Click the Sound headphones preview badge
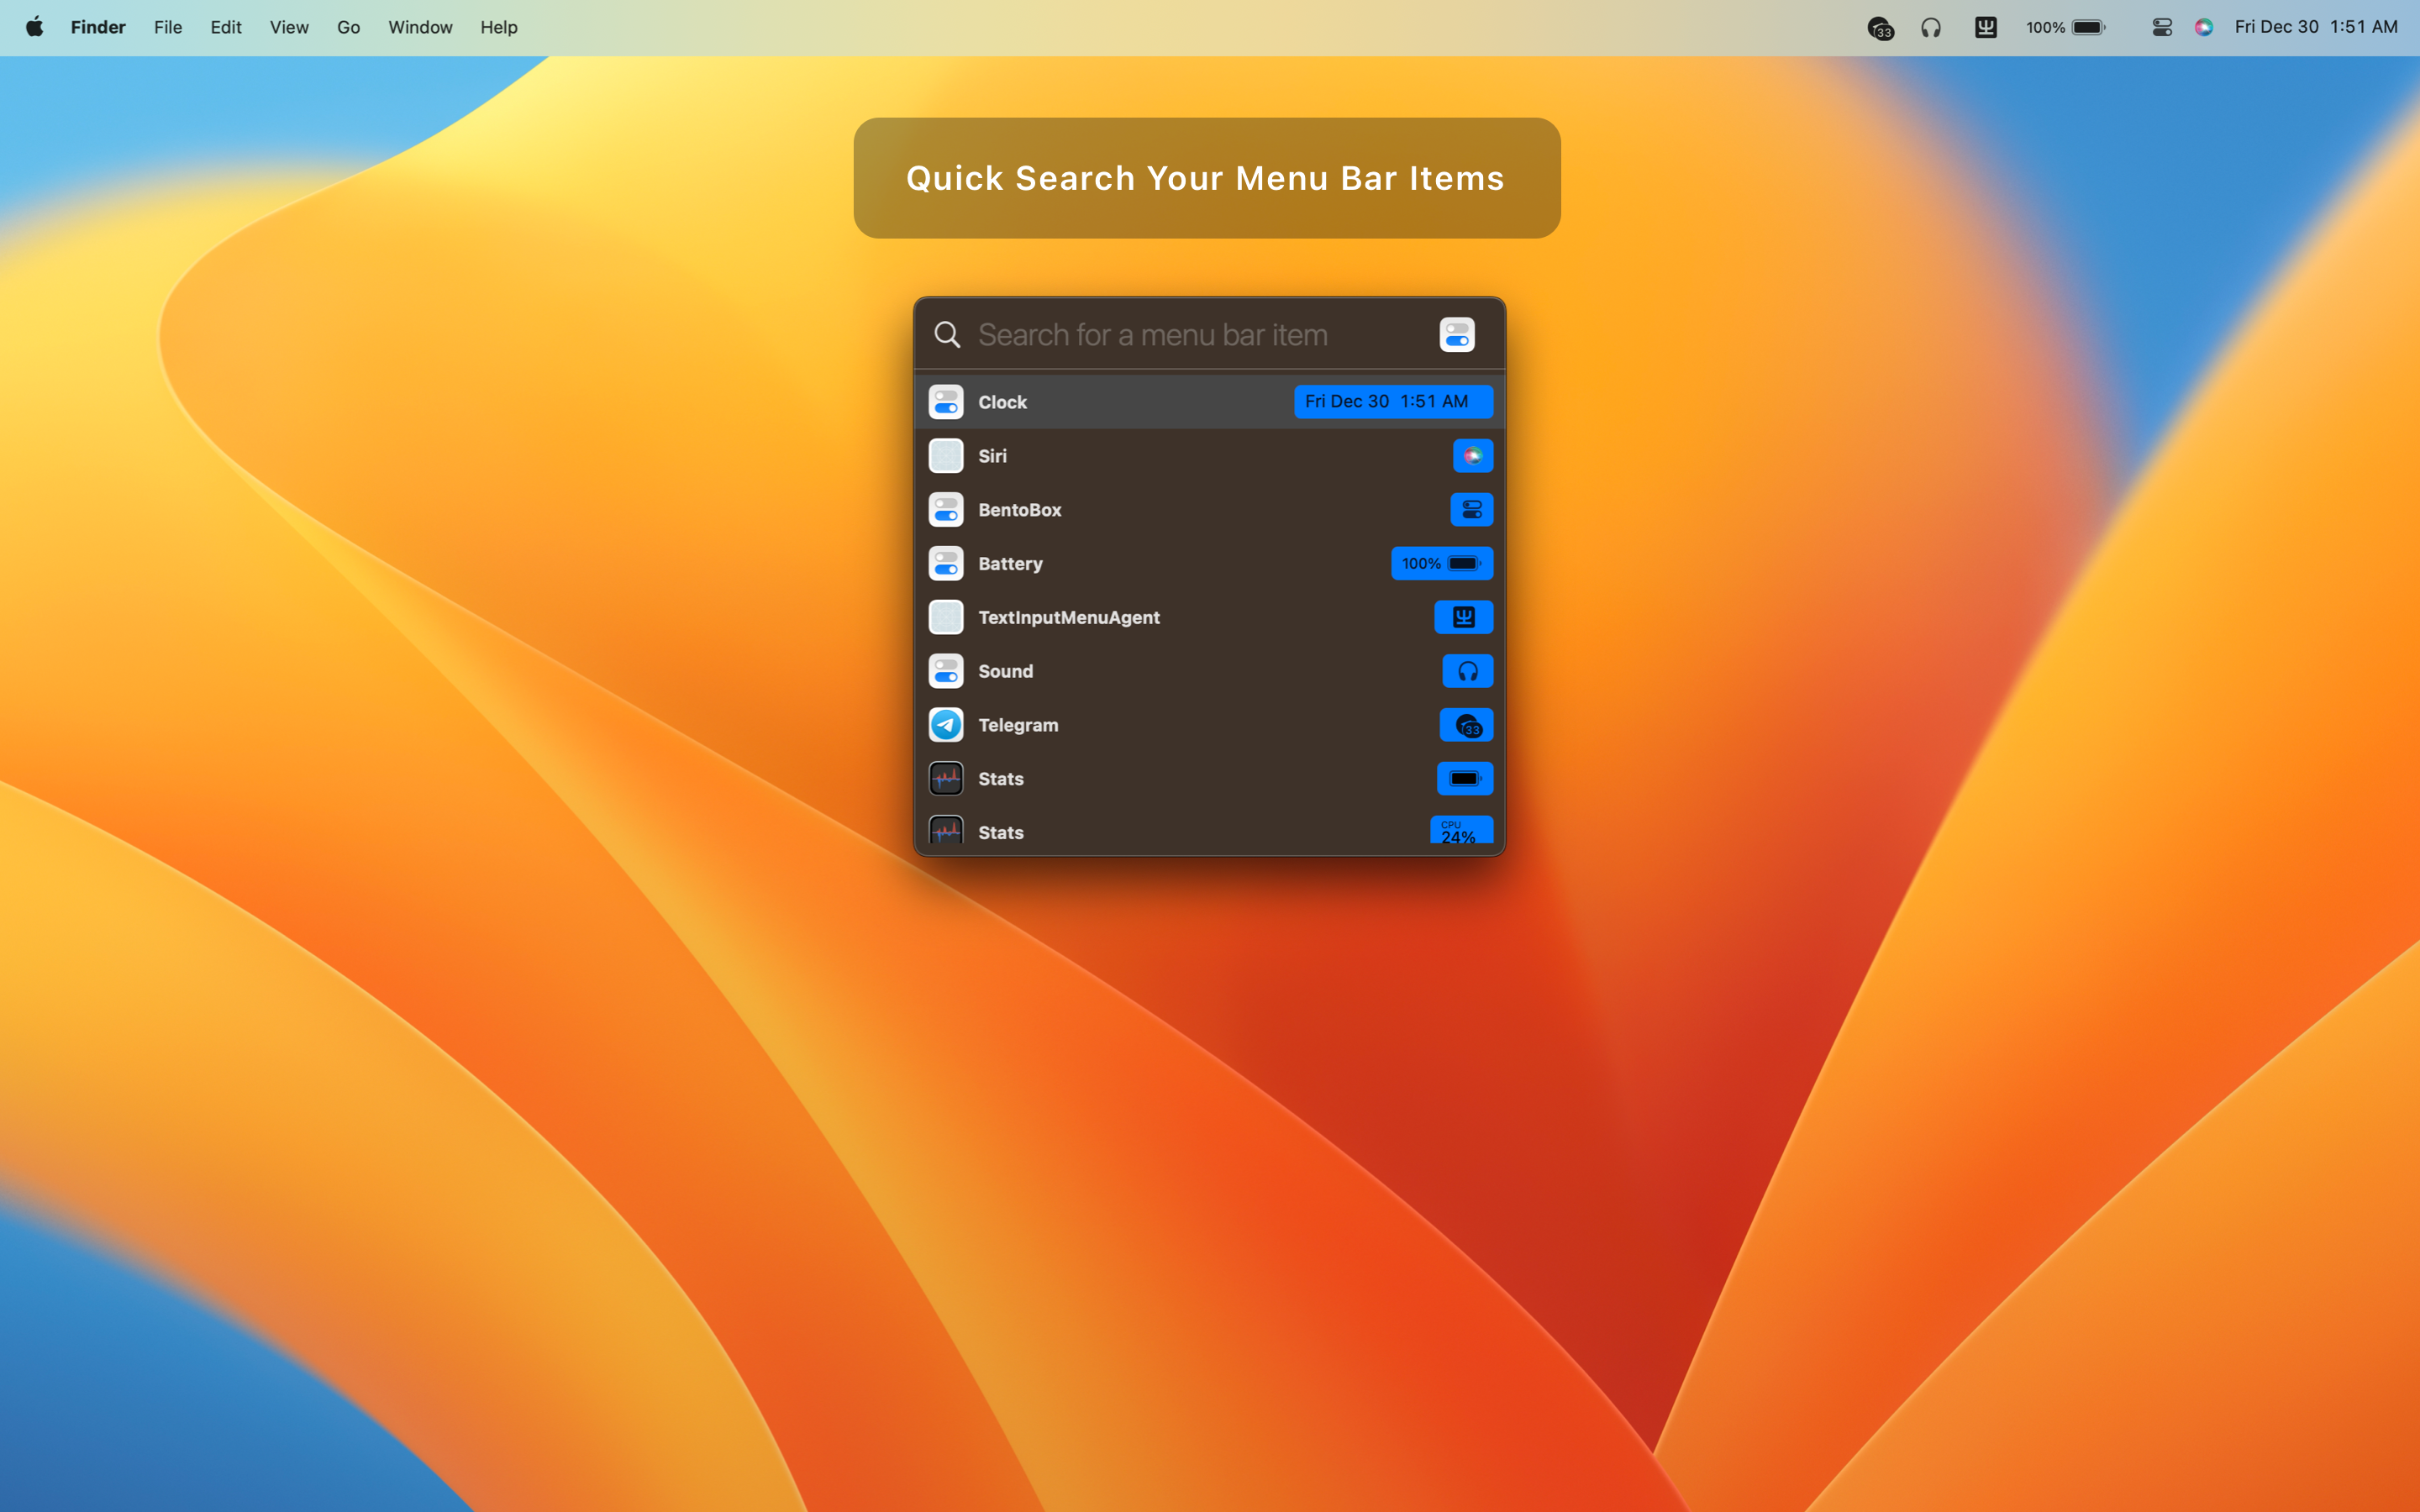 1467,672
